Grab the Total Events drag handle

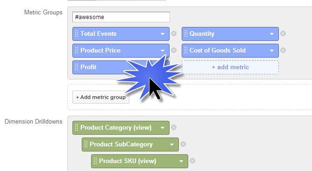(77, 33)
